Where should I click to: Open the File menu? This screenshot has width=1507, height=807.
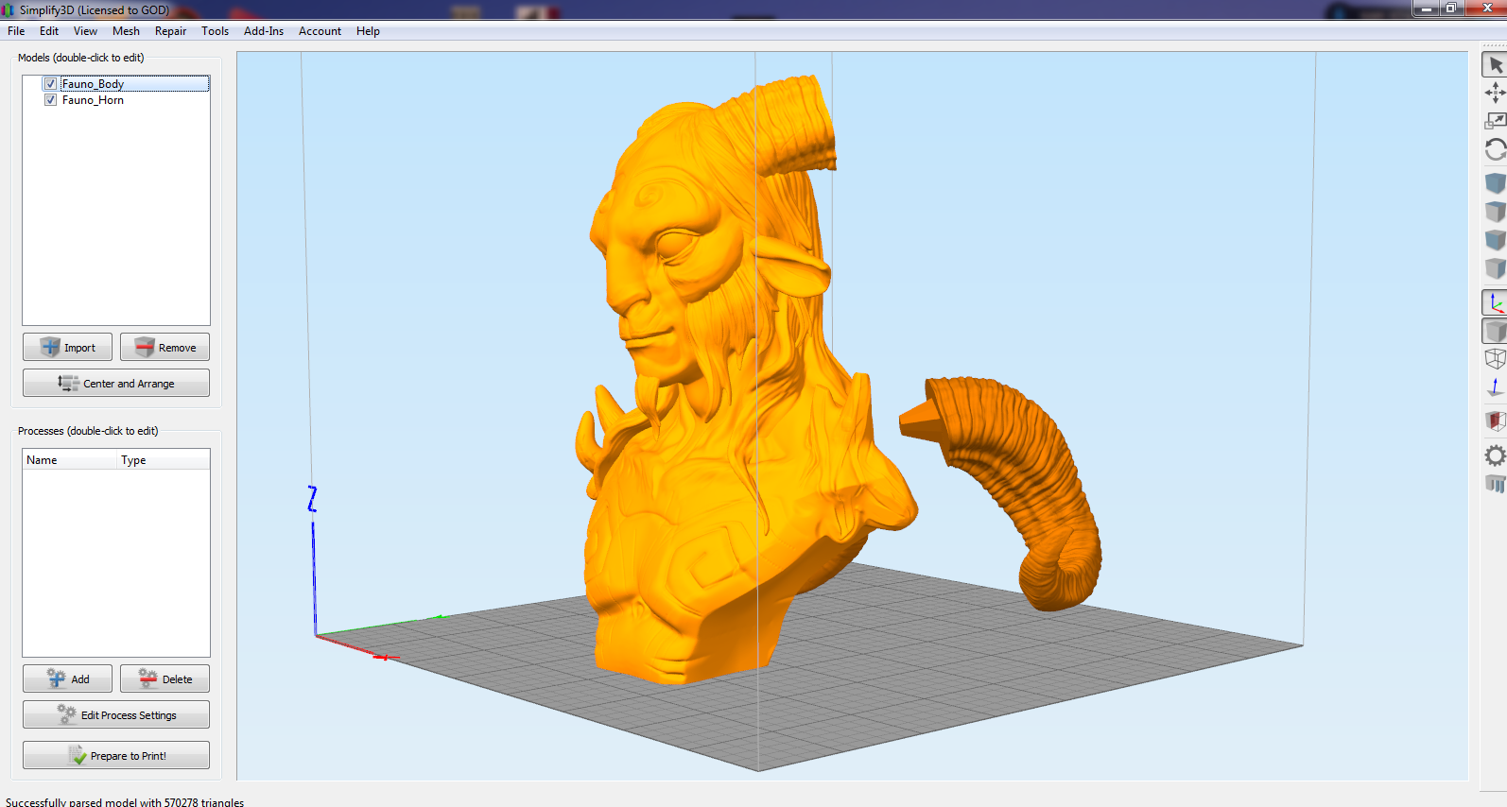point(16,31)
